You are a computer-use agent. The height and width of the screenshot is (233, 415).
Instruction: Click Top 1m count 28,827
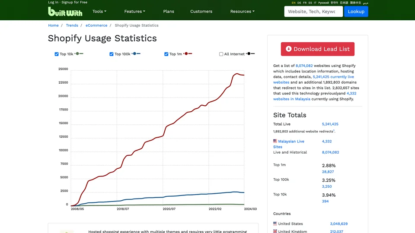coord(328,172)
